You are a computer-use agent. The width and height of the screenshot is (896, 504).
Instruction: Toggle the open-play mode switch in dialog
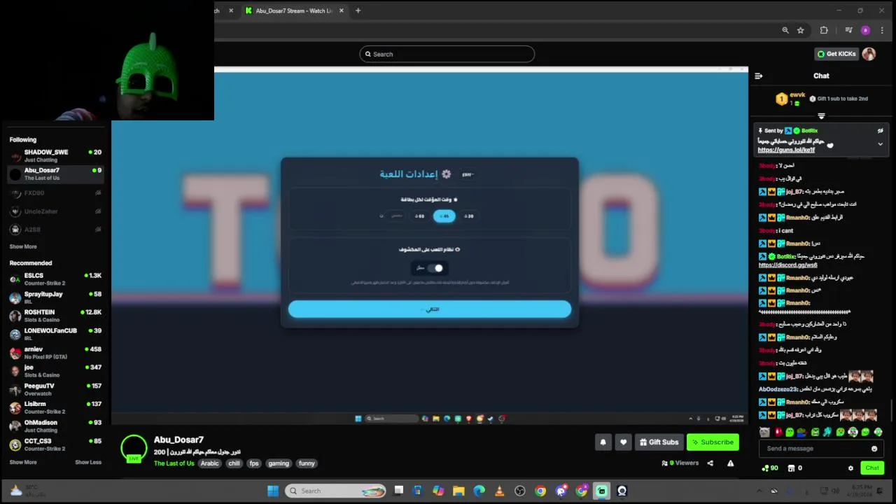coord(435,268)
